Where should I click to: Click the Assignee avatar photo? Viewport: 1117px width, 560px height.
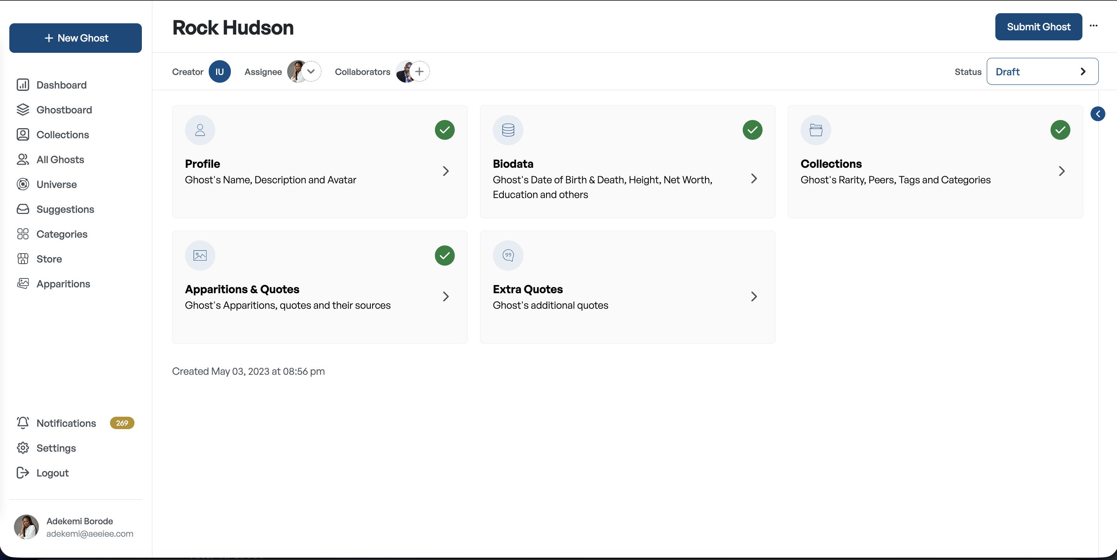[x=296, y=71]
